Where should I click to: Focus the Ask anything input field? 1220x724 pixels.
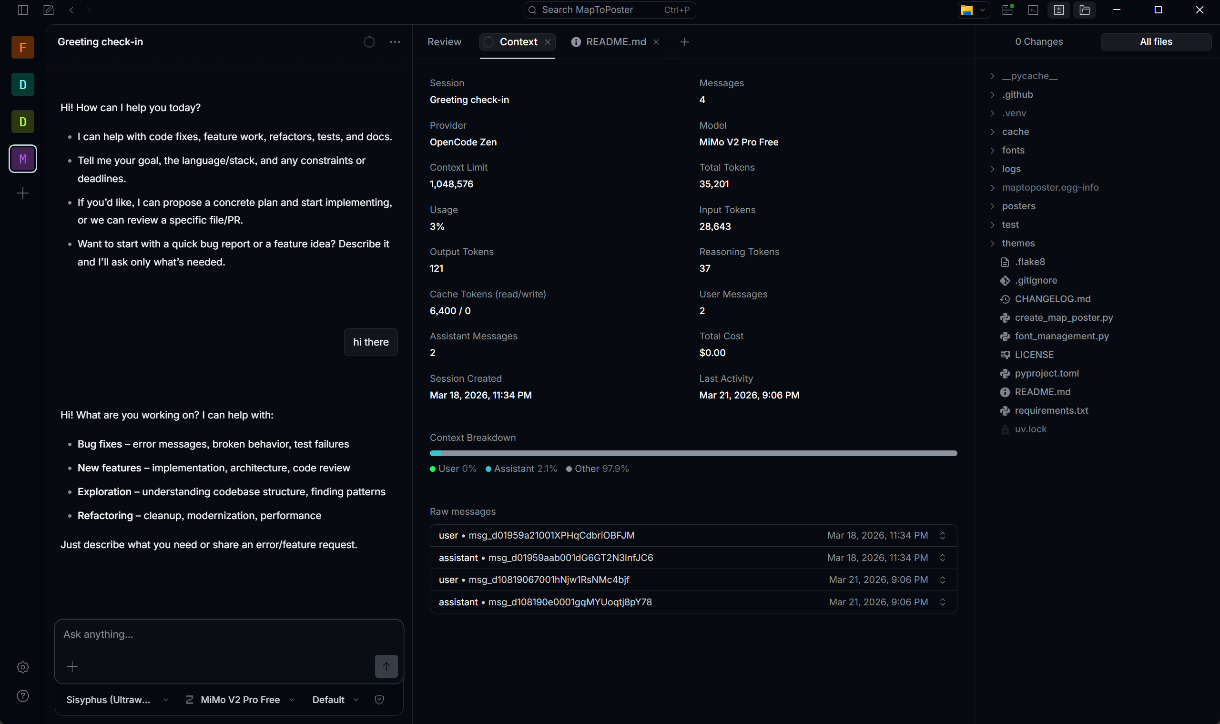228,634
